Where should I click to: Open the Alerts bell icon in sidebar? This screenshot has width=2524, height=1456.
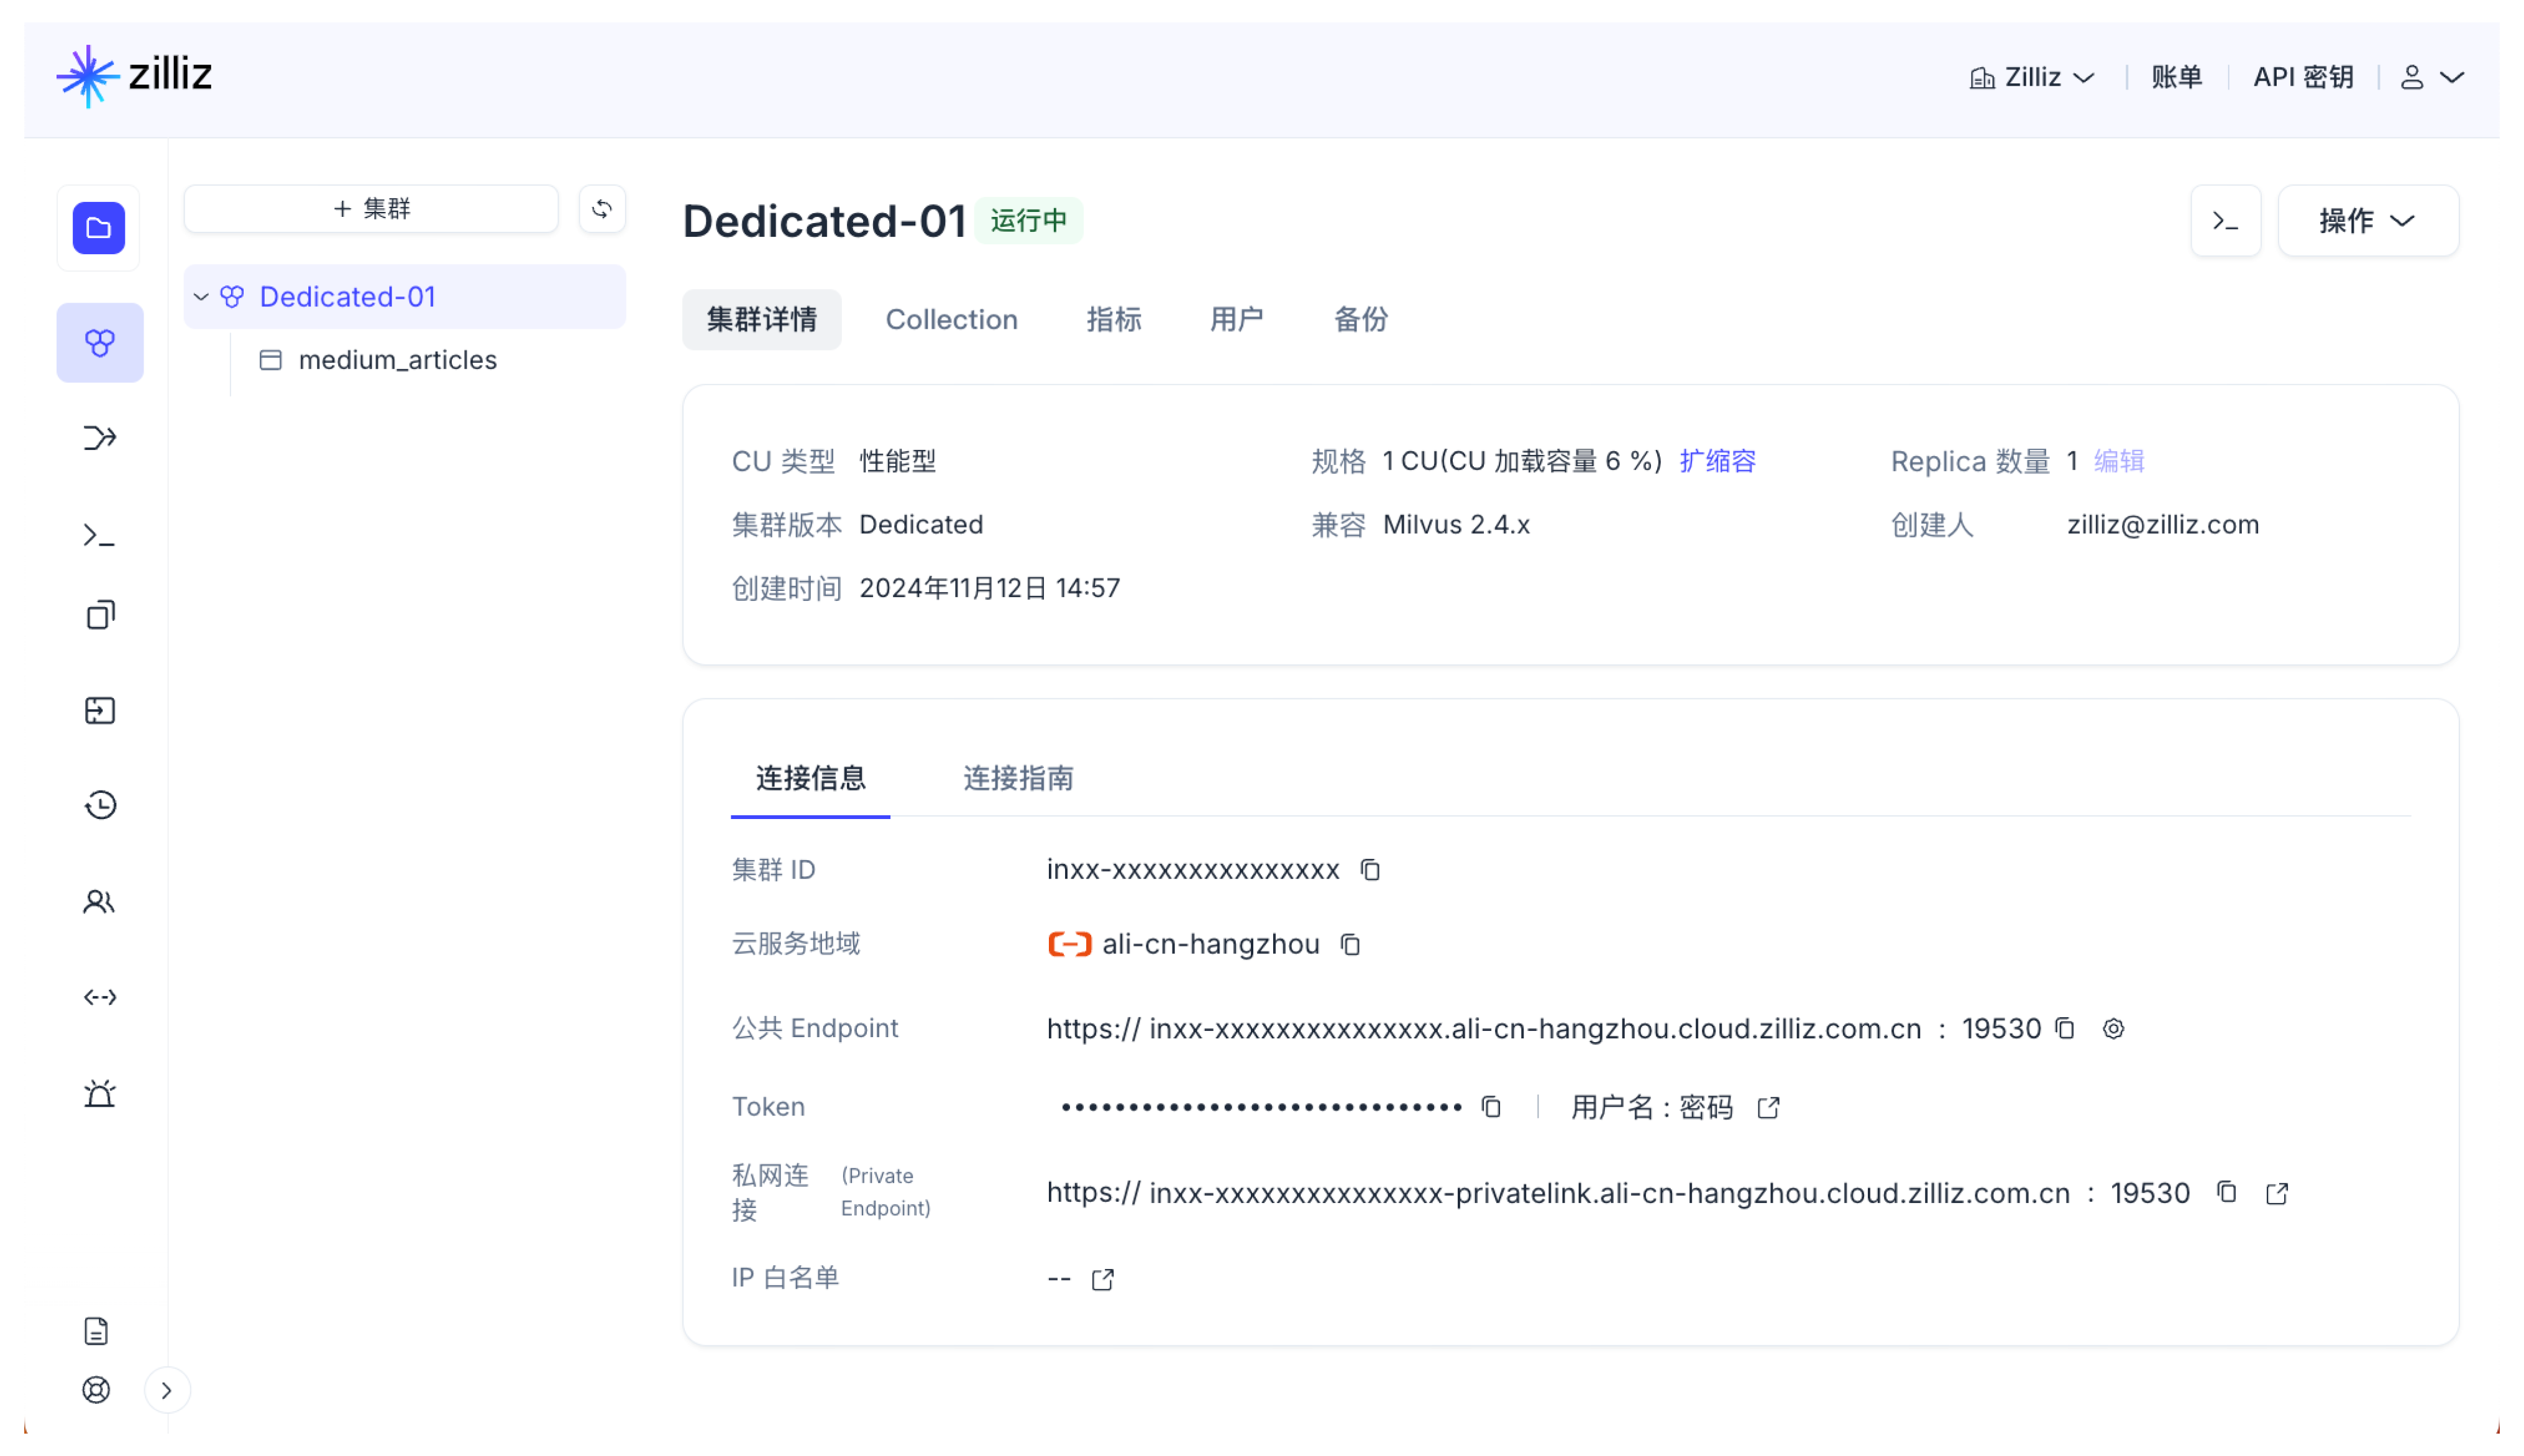(x=100, y=1093)
